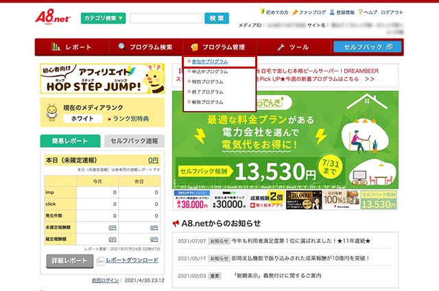
Task: Open the 2021/07/07 利用者満足度 notice
Action: coord(301,241)
